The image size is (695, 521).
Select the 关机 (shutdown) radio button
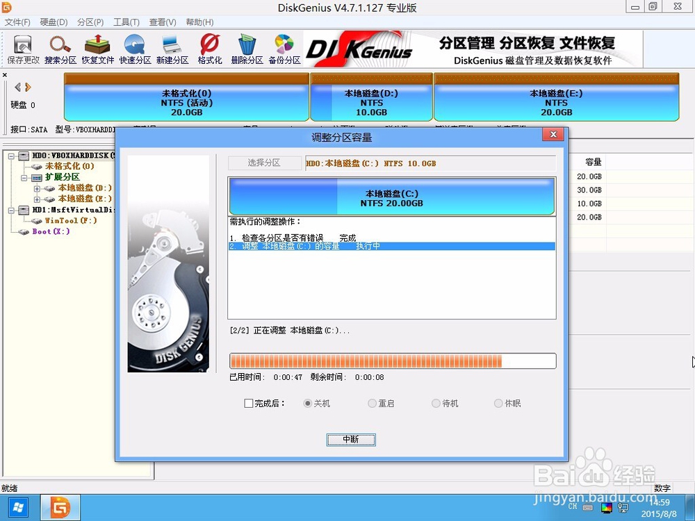(x=307, y=403)
